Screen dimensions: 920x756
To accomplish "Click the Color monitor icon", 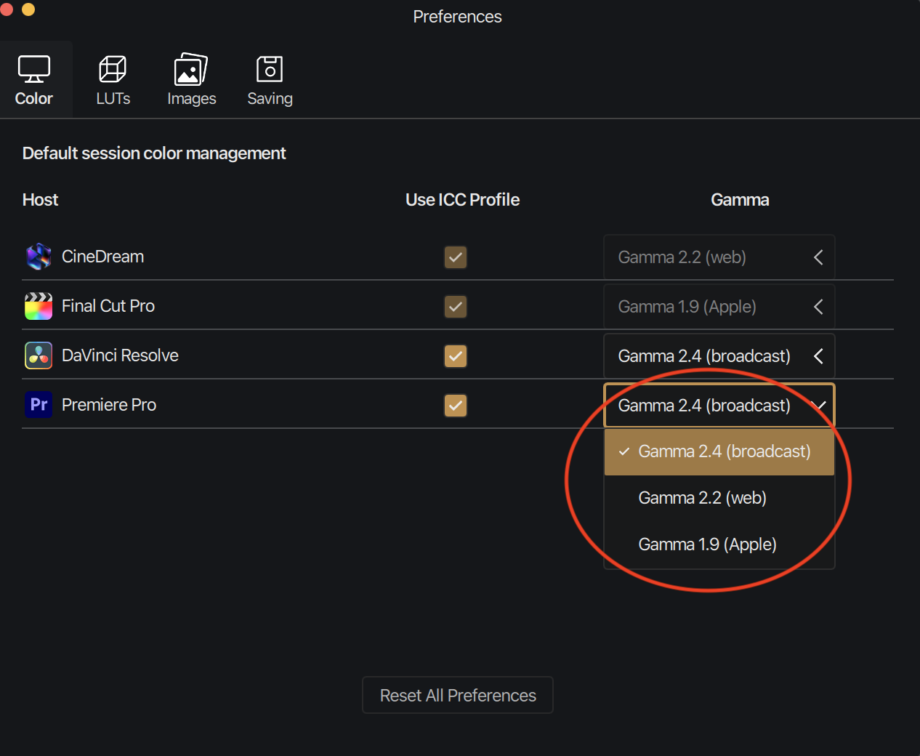I will [34, 69].
